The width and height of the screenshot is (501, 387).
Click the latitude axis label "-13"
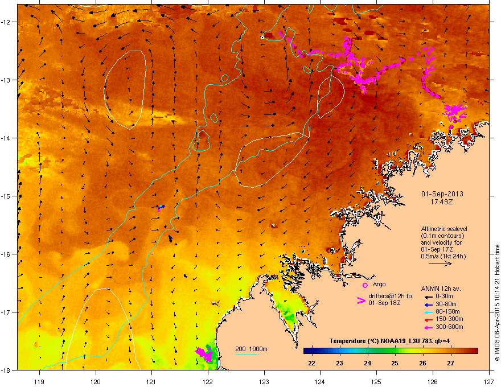coord(6,80)
